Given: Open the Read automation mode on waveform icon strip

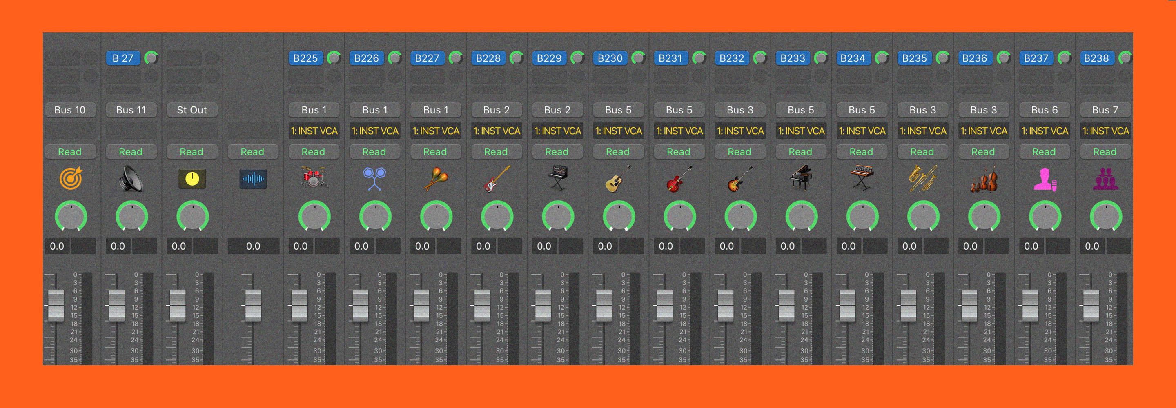Looking at the screenshot, I should pos(253,151).
